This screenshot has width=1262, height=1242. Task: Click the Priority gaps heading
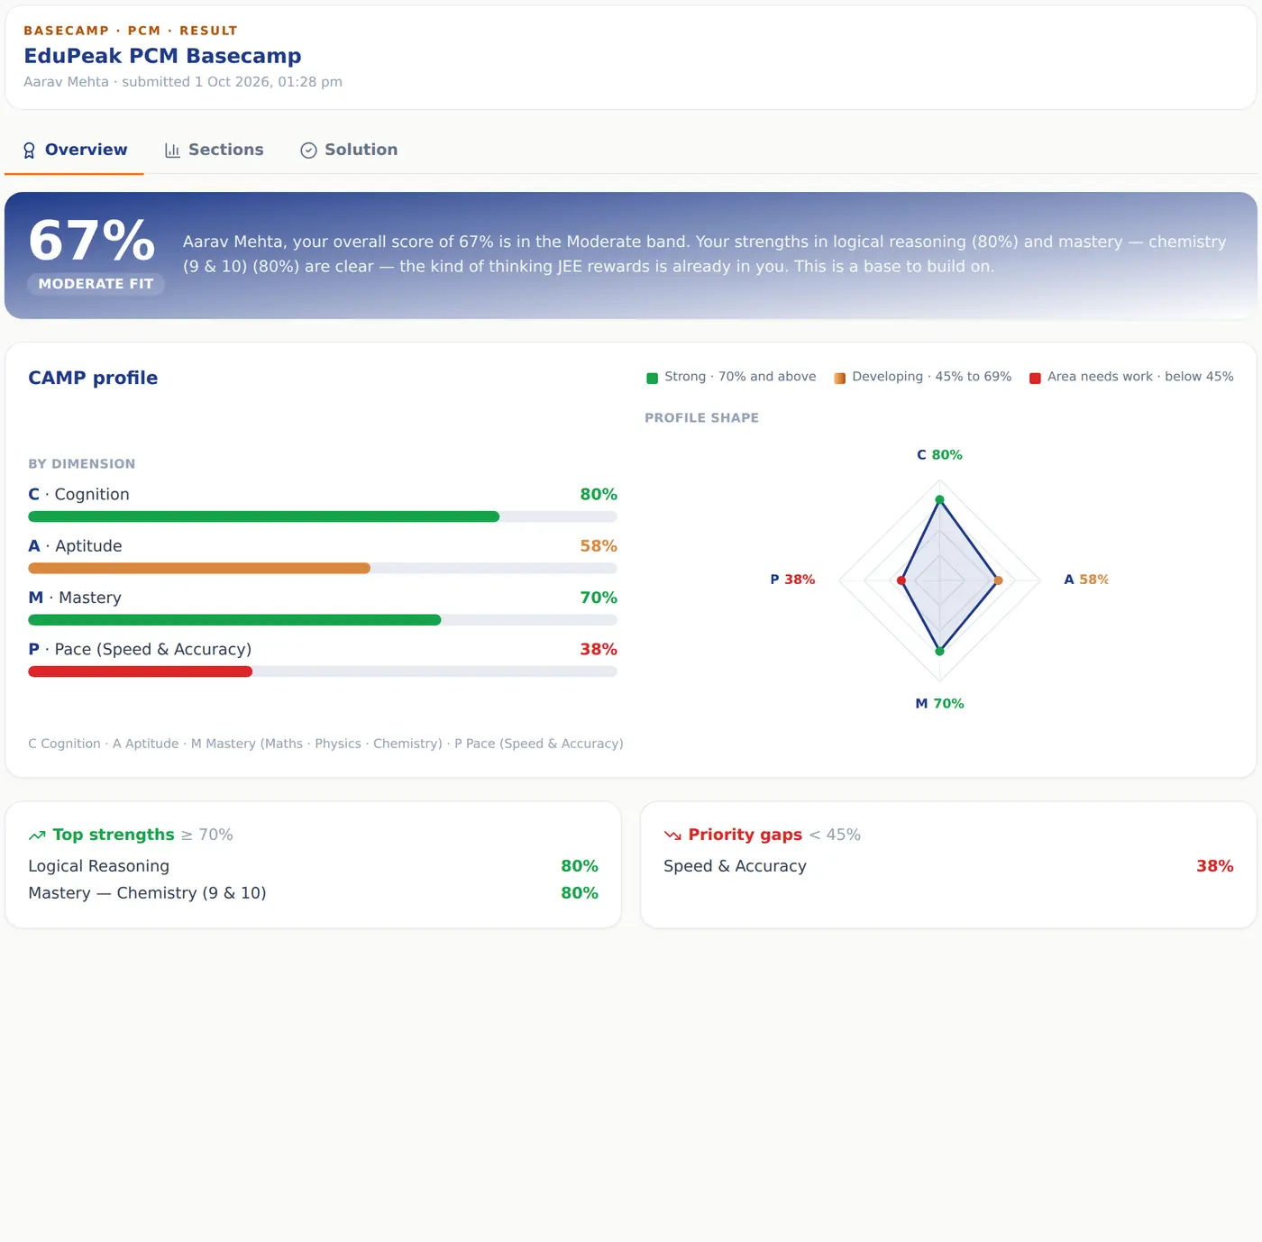[745, 836]
